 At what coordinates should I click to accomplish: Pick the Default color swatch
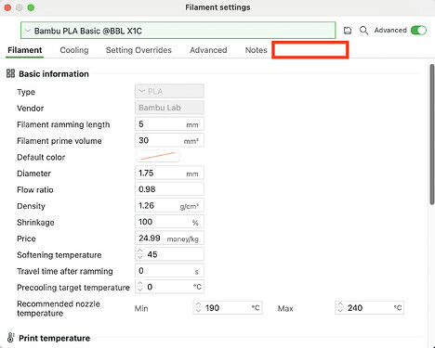click(158, 156)
